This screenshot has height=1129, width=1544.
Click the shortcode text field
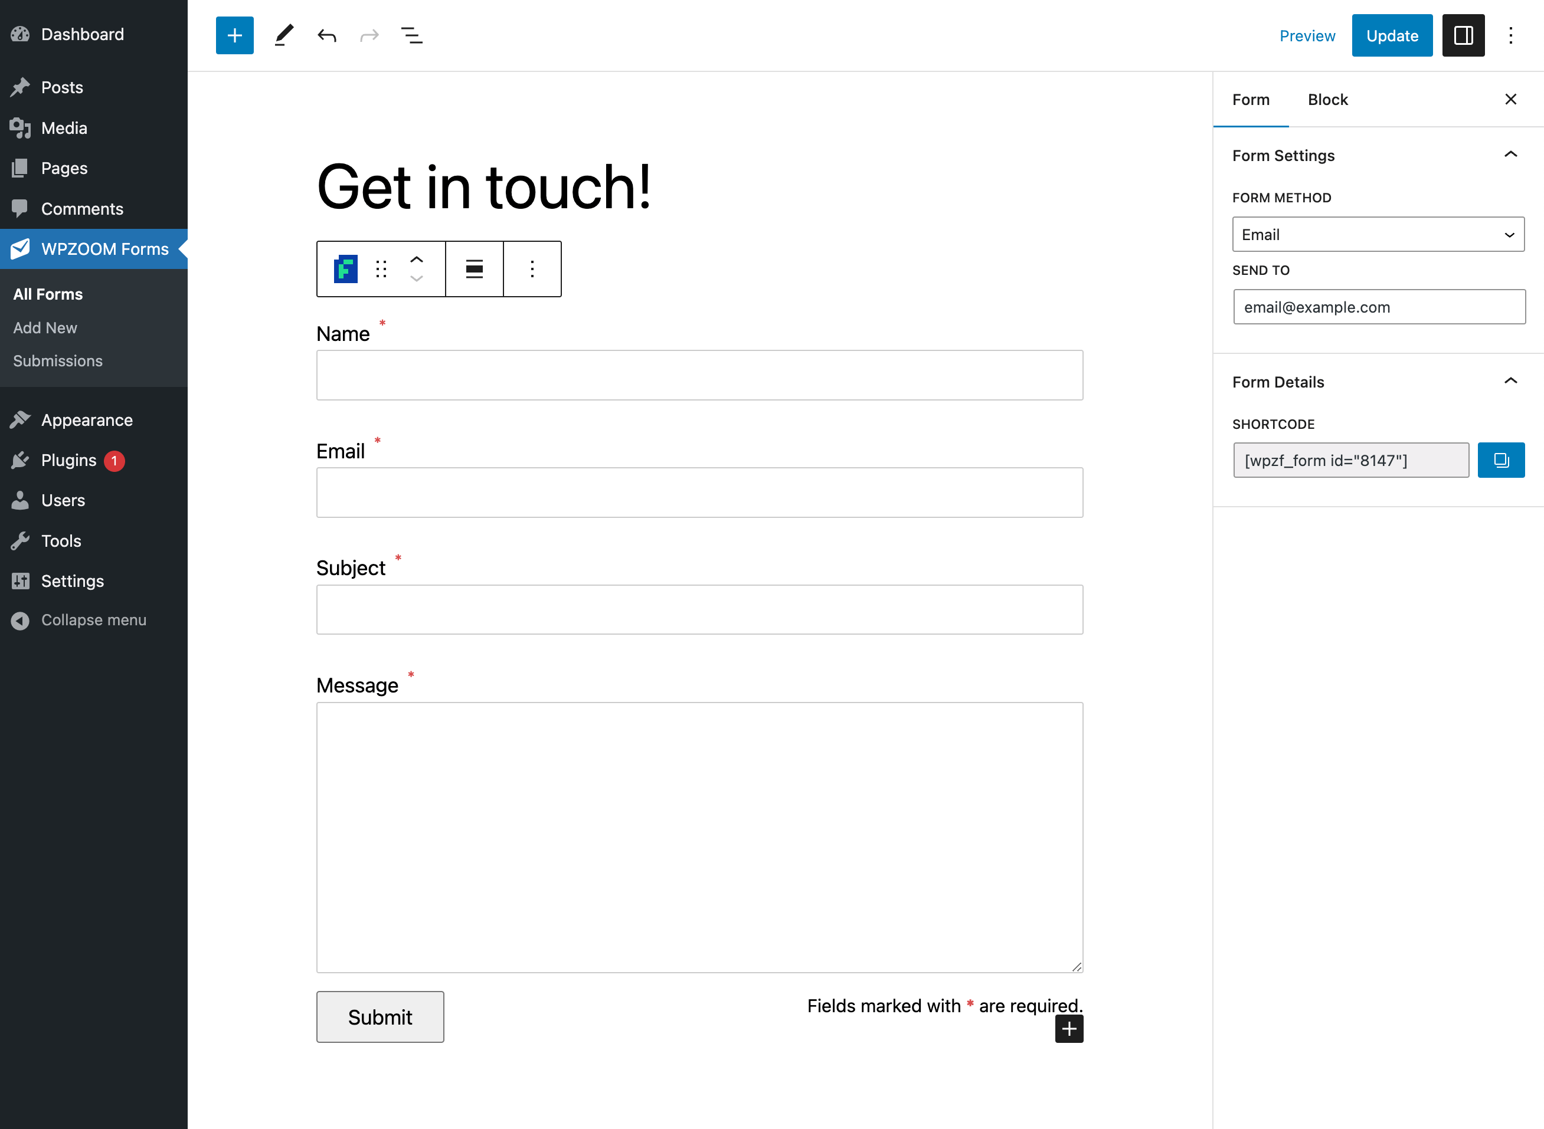coord(1351,460)
